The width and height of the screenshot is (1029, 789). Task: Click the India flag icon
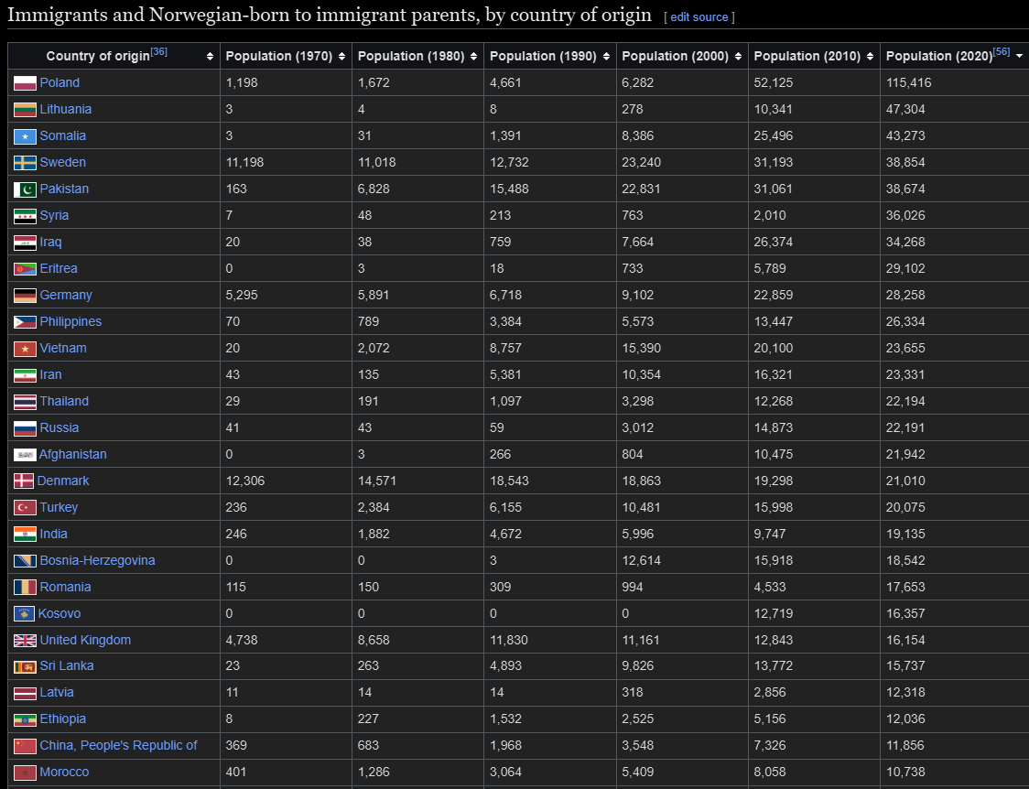25,535
